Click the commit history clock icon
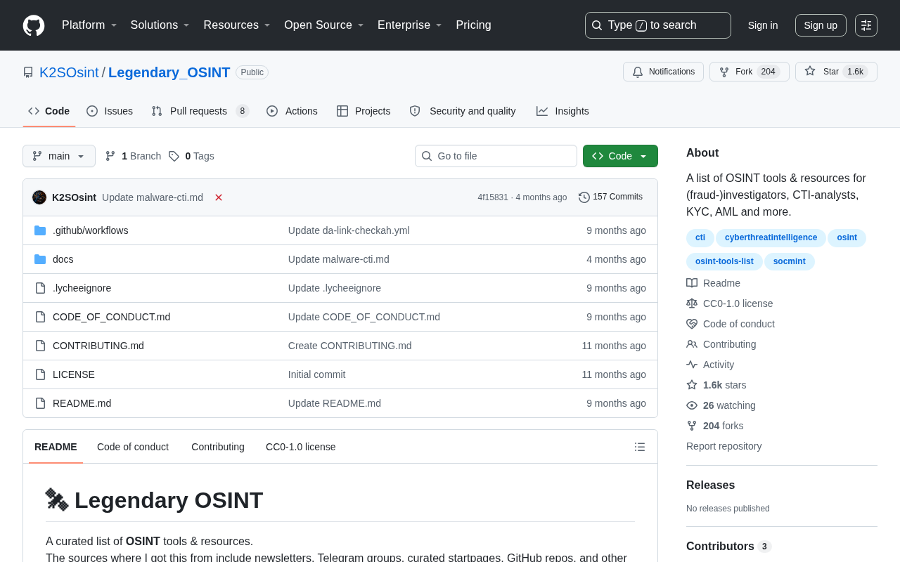The height and width of the screenshot is (562, 900). click(584, 197)
